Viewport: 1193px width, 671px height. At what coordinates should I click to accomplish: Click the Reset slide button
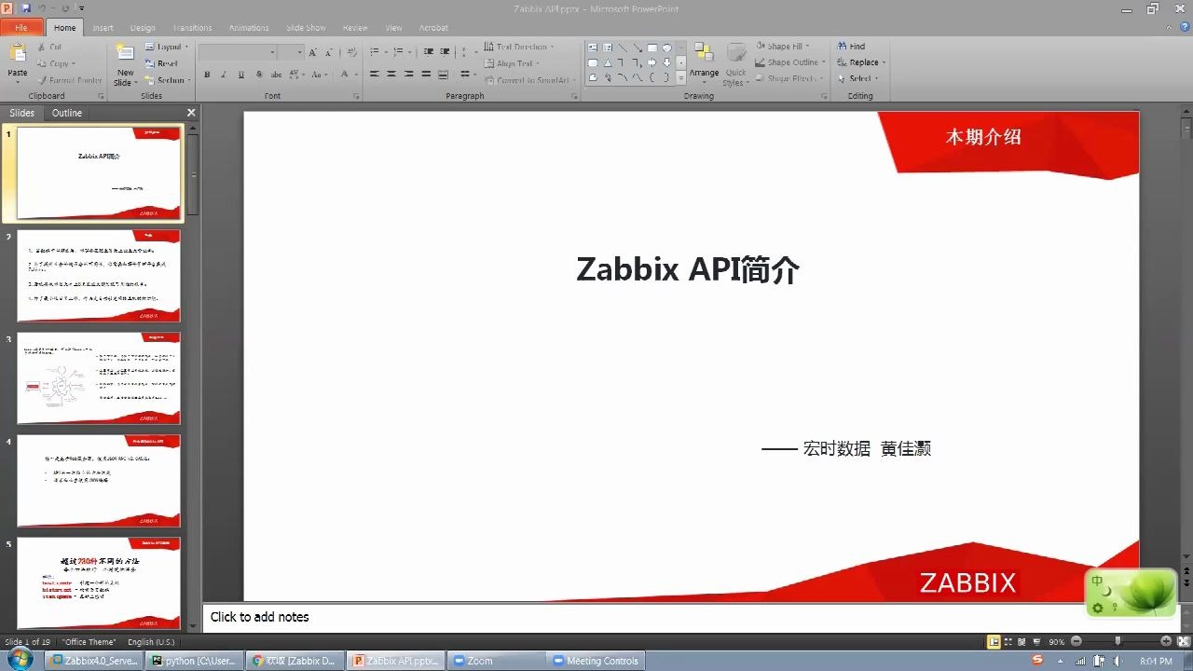[x=161, y=63]
